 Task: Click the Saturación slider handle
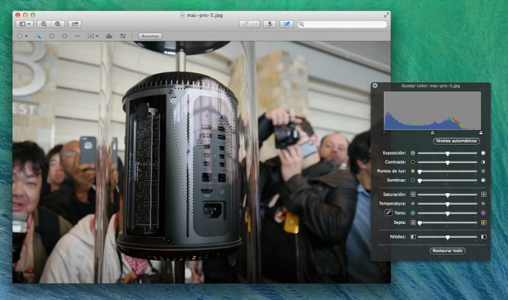(x=447, y=195)
